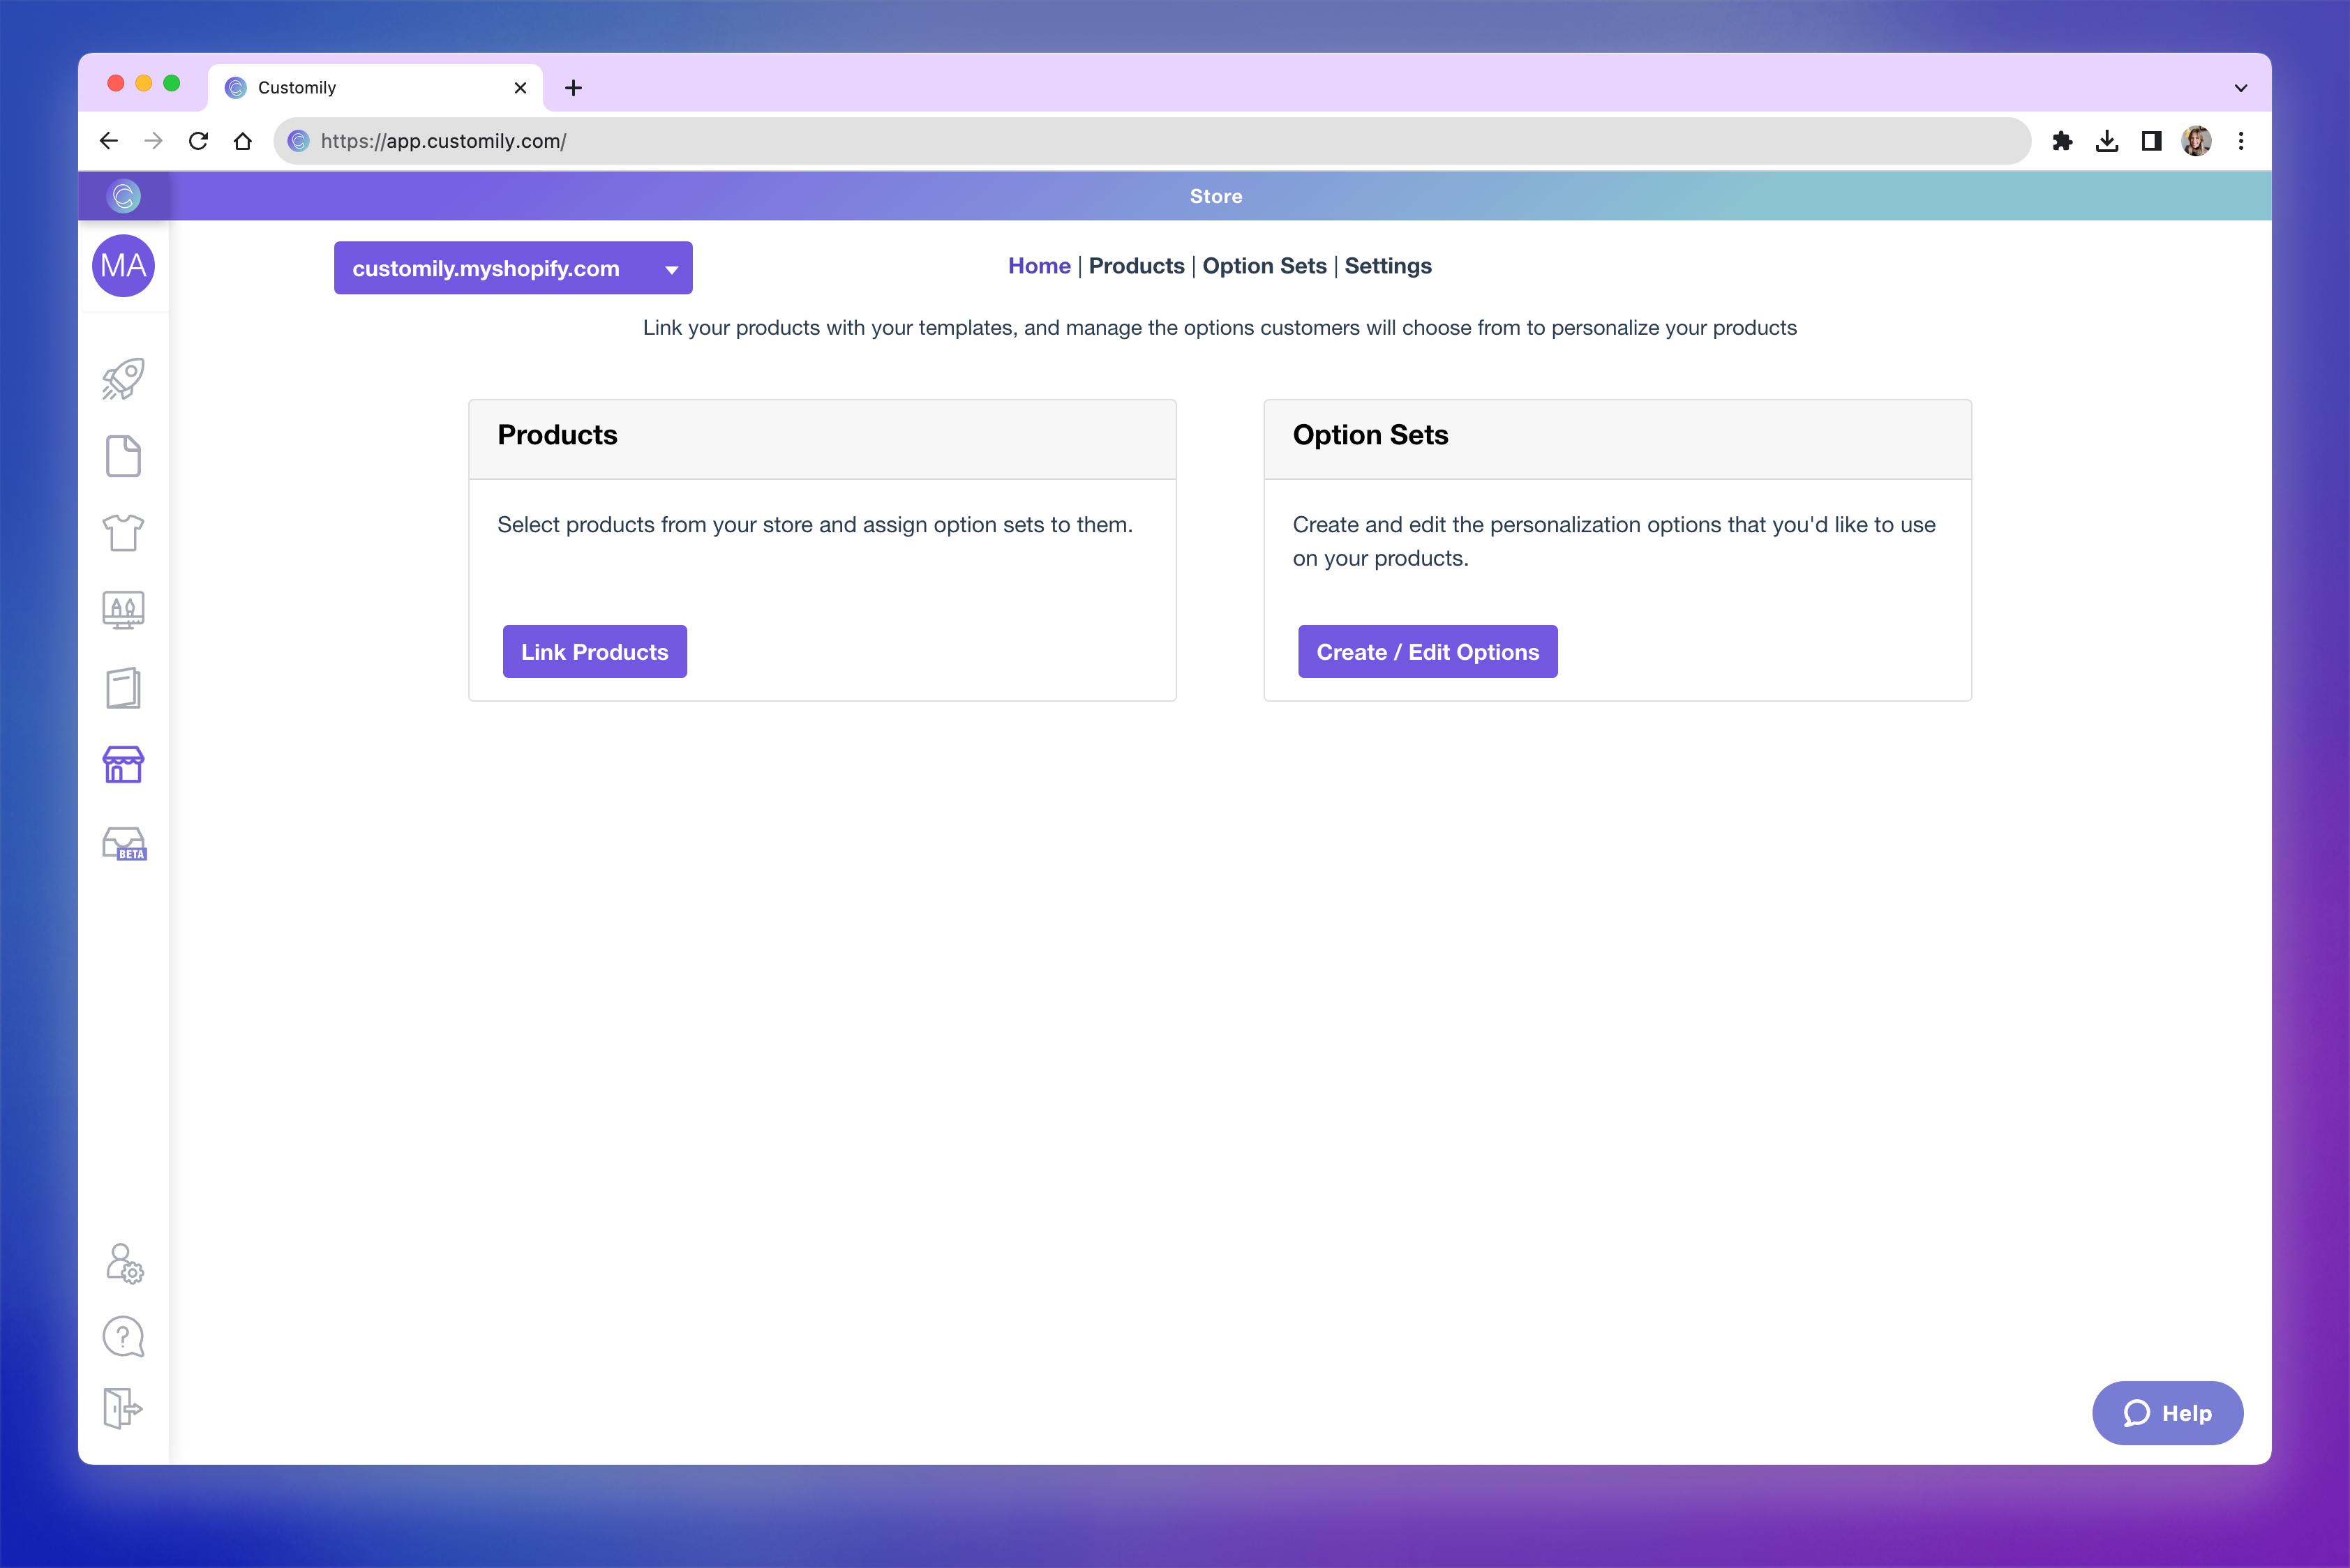Image resolution: width=2350 pixels, height=1568 pixels.
Task: Click the Link Products button
Action: [594, 652]
